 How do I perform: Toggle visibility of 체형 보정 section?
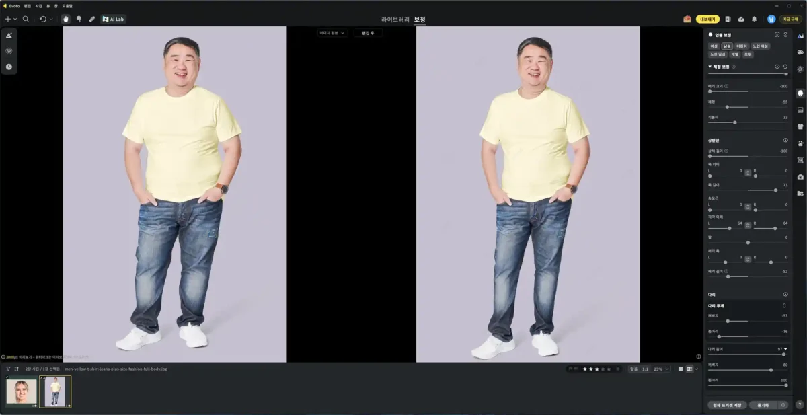tap(777, 67)
